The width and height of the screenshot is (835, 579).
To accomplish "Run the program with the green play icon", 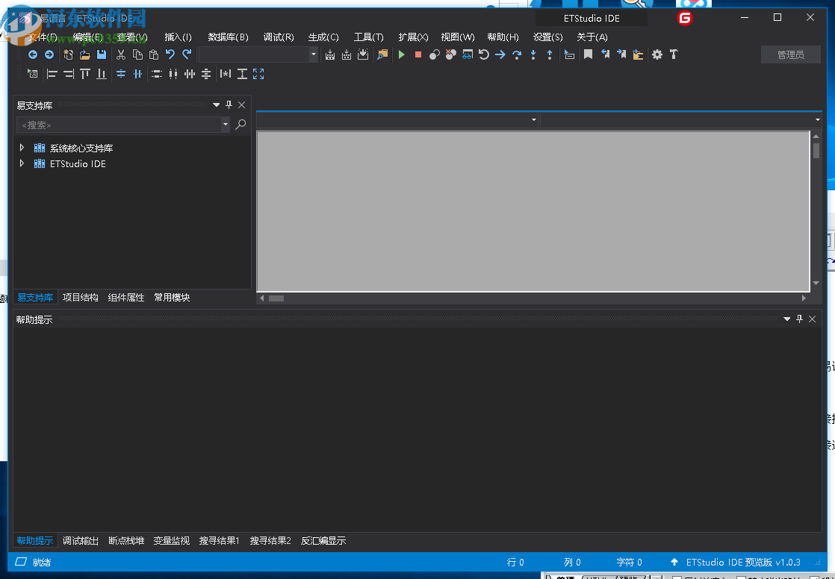I will (401, 54).
